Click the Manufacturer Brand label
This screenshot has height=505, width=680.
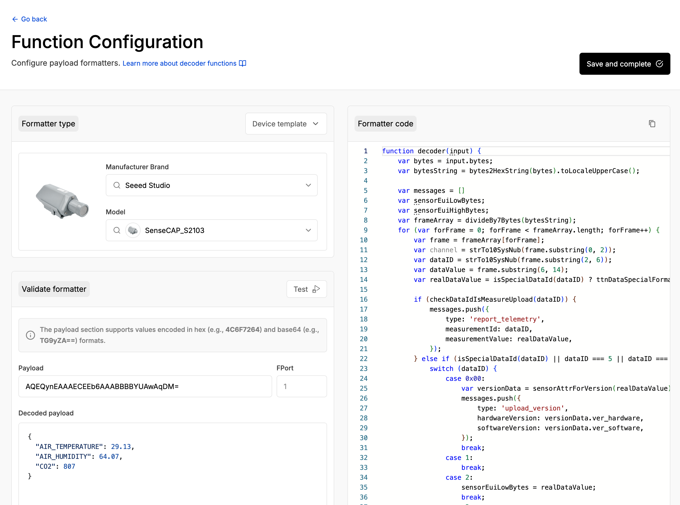coord(137,167)
